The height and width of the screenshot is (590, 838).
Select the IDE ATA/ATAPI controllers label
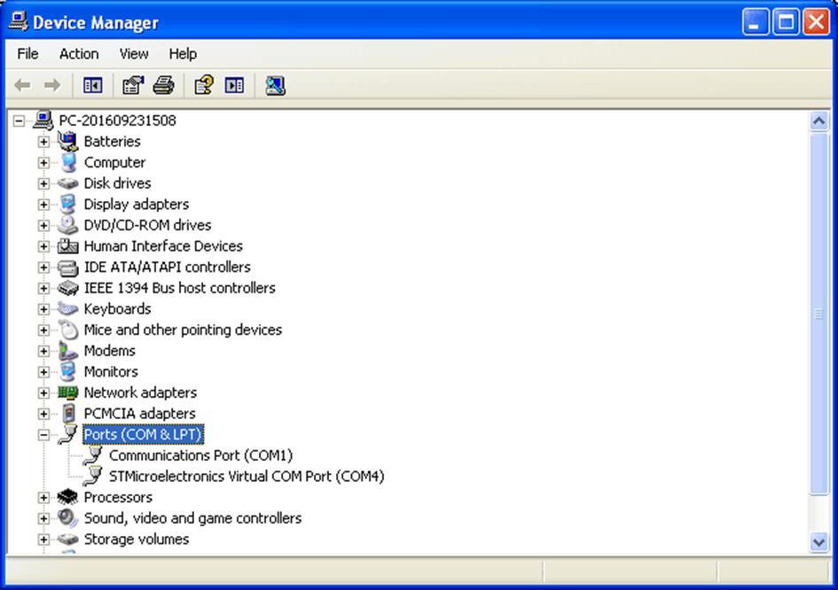pyautogui.click(x=168, y=267)
